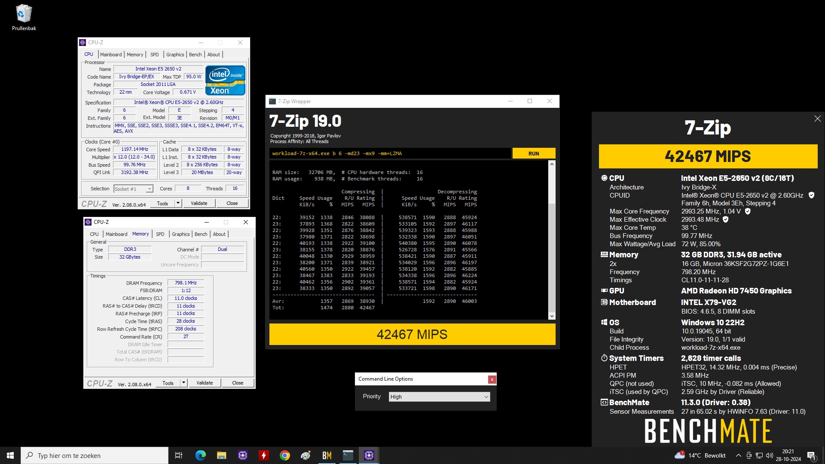This screenshot has width=825, height=464.
Task: Click the CPU chip icon in BenchMate panel
Action: pyautogui.click(x=604, y=178)
